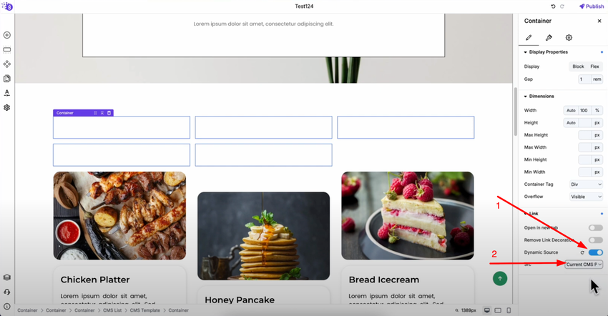Click the green scroll-to-top arrow button

[x=500, y=278]
